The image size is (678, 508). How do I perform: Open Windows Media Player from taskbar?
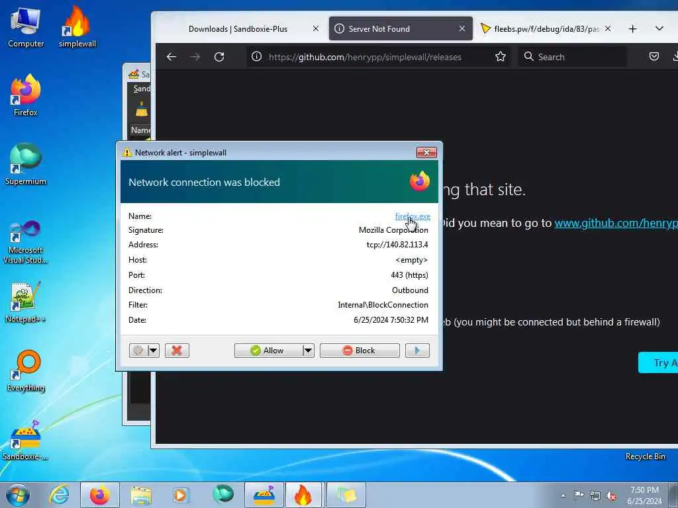180,495
